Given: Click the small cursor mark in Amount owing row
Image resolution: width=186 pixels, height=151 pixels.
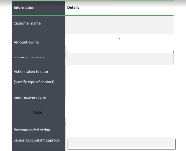Looking at the screenshot, I should pyautogui.click(x=119, y=39).
